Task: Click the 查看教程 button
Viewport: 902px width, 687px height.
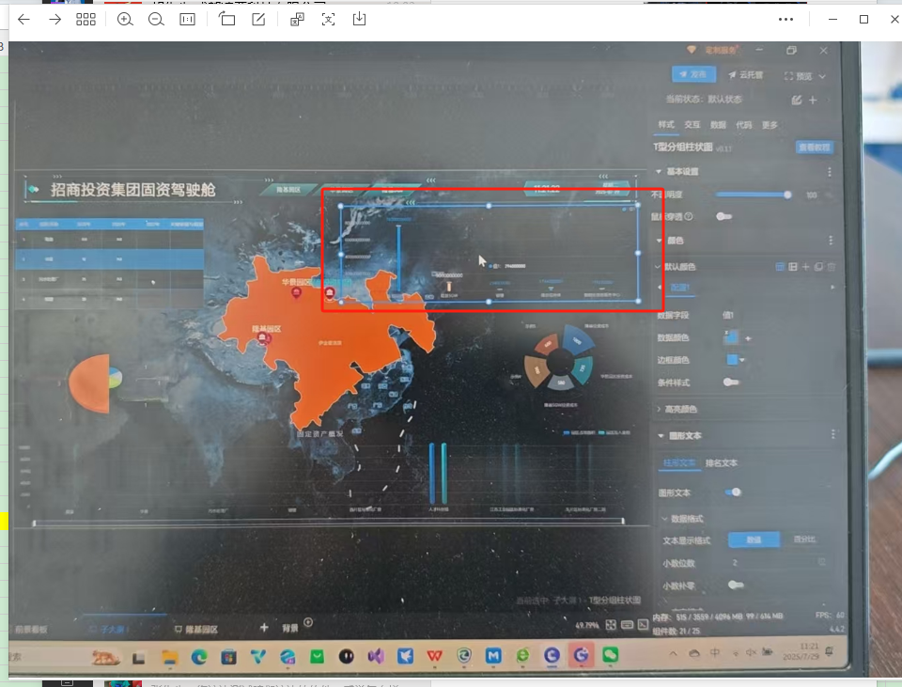Action: (814, 148)
